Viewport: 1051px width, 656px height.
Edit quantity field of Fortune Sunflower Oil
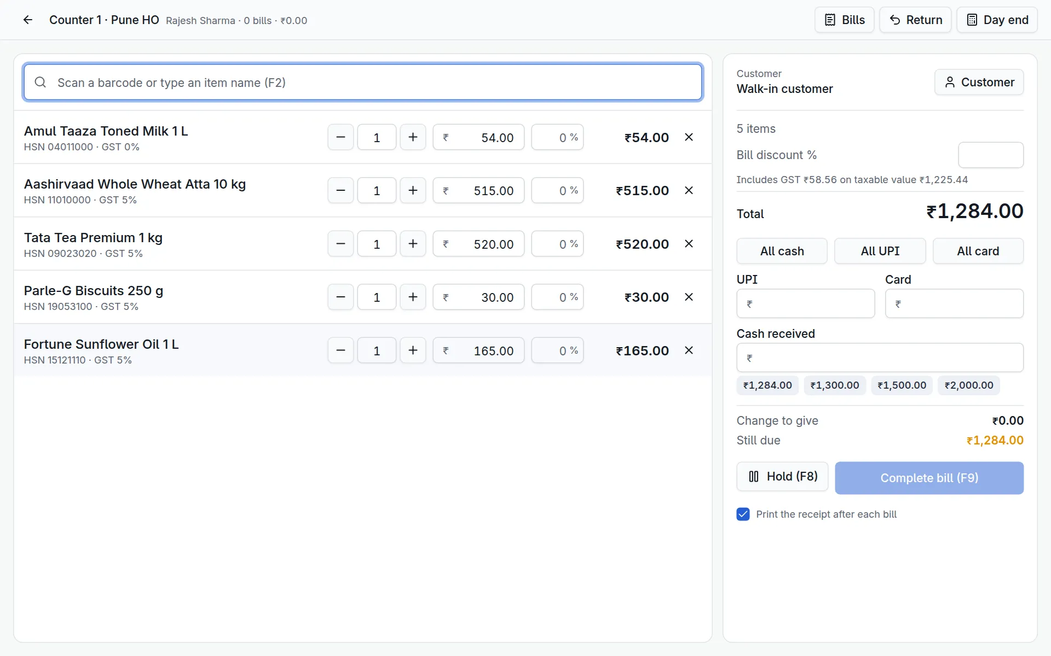coord(377,350)
